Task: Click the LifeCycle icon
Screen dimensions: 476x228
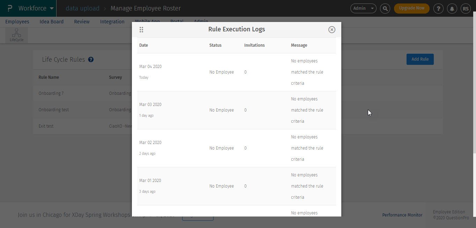Action: tap(16, 35)
